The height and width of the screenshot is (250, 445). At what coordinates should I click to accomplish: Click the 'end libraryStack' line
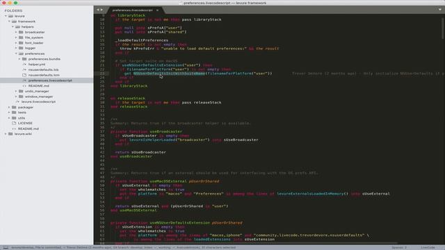[x=129, y=86]
